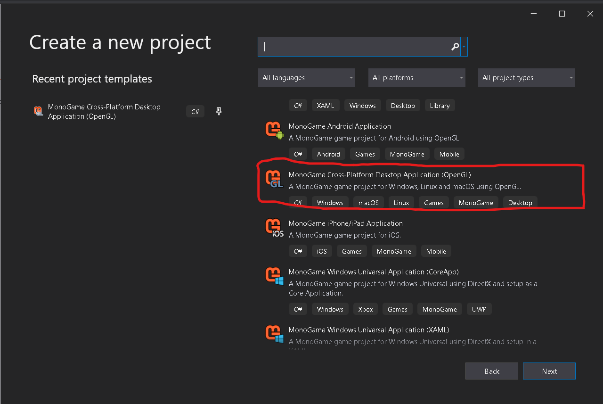Maximize the Create a new project window

click(562, 14)
